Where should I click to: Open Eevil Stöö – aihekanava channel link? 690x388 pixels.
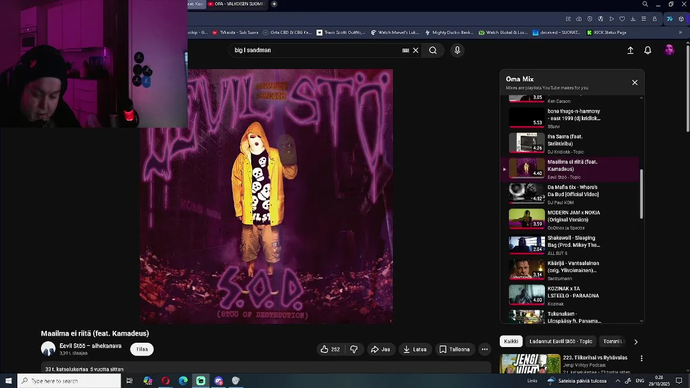pos(91,346)
